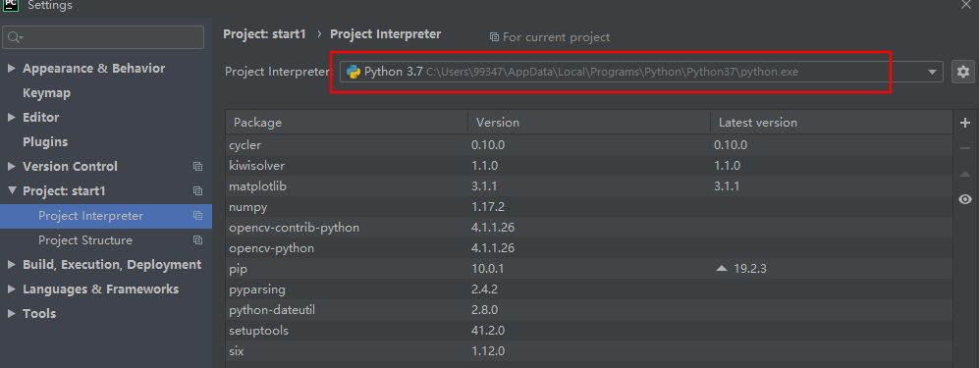The height and width of the screenshot is (368, 979).
Task: Select Keymap in the settings sidebar
Action: pos(46,93)
